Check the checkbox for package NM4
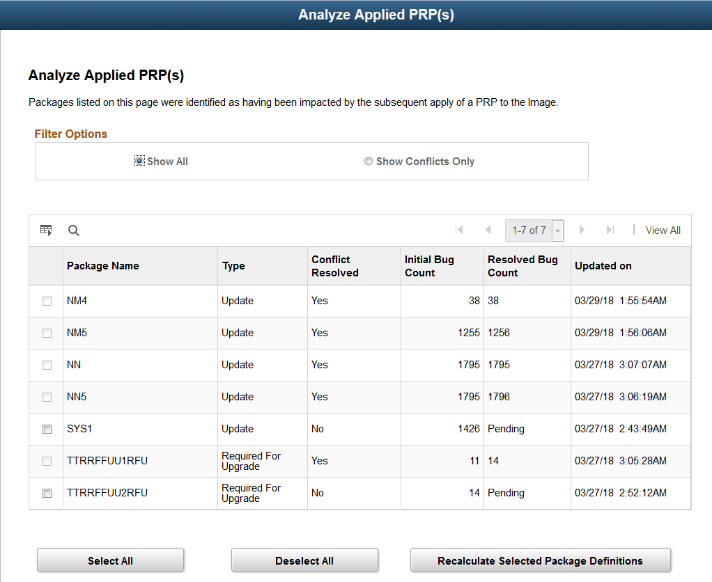 46,301
